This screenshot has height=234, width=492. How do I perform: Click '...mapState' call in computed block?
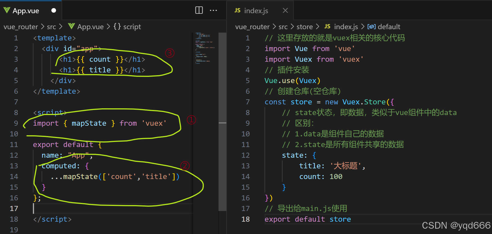115,176
